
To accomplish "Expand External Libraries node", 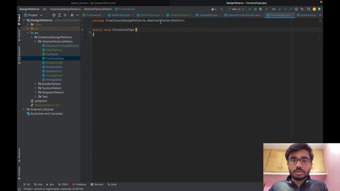I will tap(24, 109).
